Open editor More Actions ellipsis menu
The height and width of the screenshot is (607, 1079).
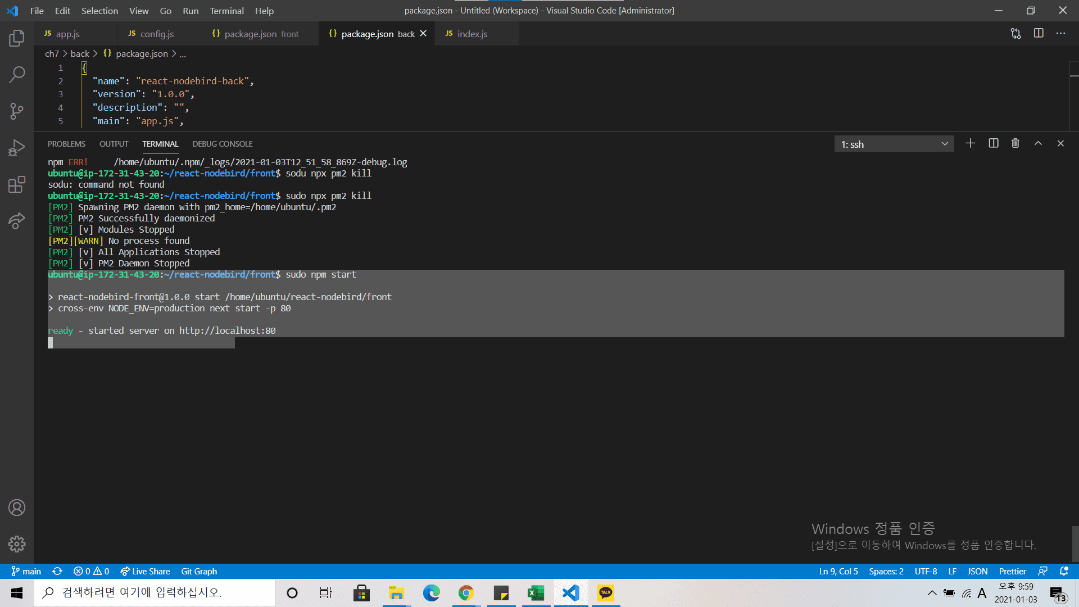pyautogui.click(x=1060, y=33)
